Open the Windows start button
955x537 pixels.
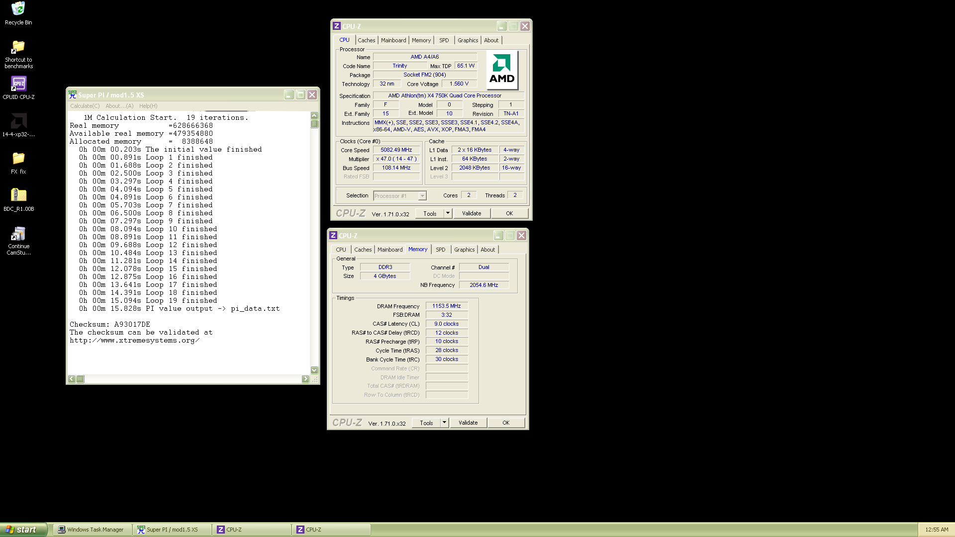tap(23, 530)
